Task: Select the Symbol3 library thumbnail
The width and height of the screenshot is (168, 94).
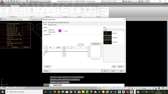Action: 108,42
